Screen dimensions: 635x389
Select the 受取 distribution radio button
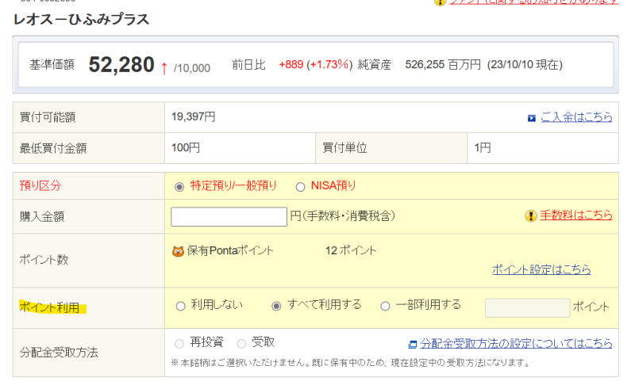pos(241,343)
